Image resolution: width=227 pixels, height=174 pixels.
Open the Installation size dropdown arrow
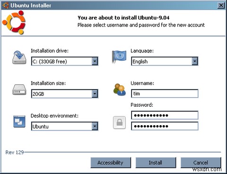pos(95,94)
